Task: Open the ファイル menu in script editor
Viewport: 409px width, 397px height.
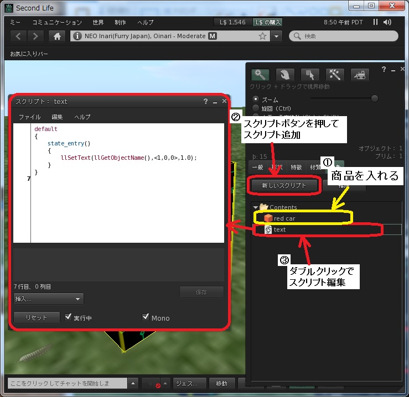Action: tap(29, 117)
